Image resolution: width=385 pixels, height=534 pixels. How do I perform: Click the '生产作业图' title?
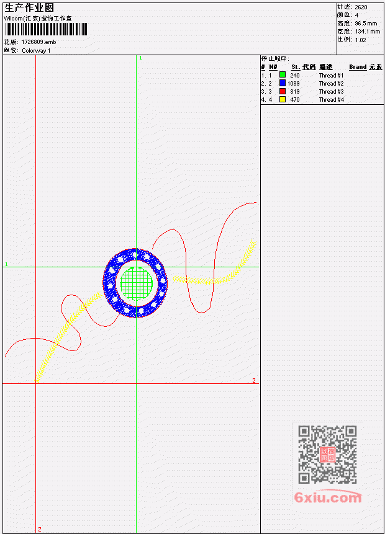pos(29,8)
